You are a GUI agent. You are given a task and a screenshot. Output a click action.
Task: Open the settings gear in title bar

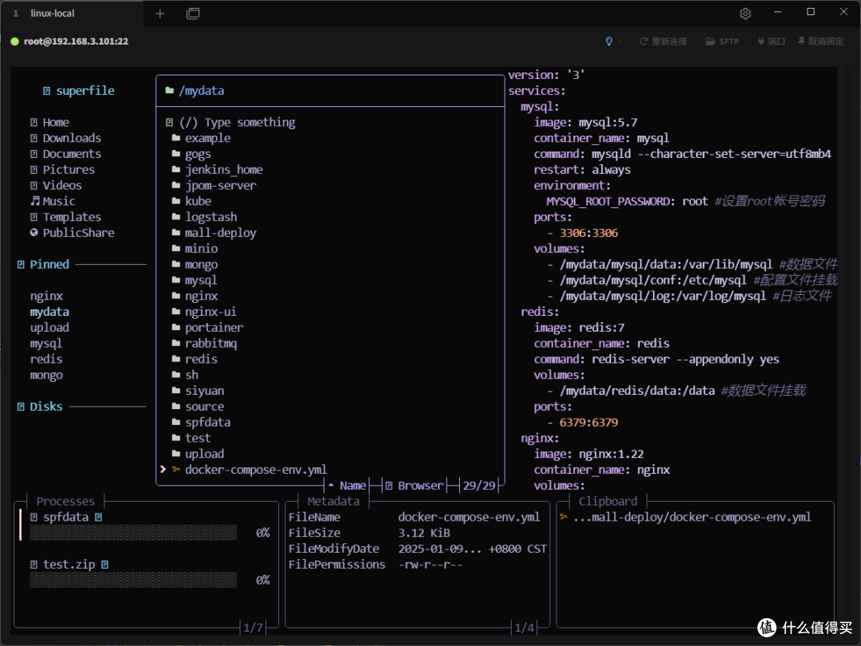(x=745, y=14)
